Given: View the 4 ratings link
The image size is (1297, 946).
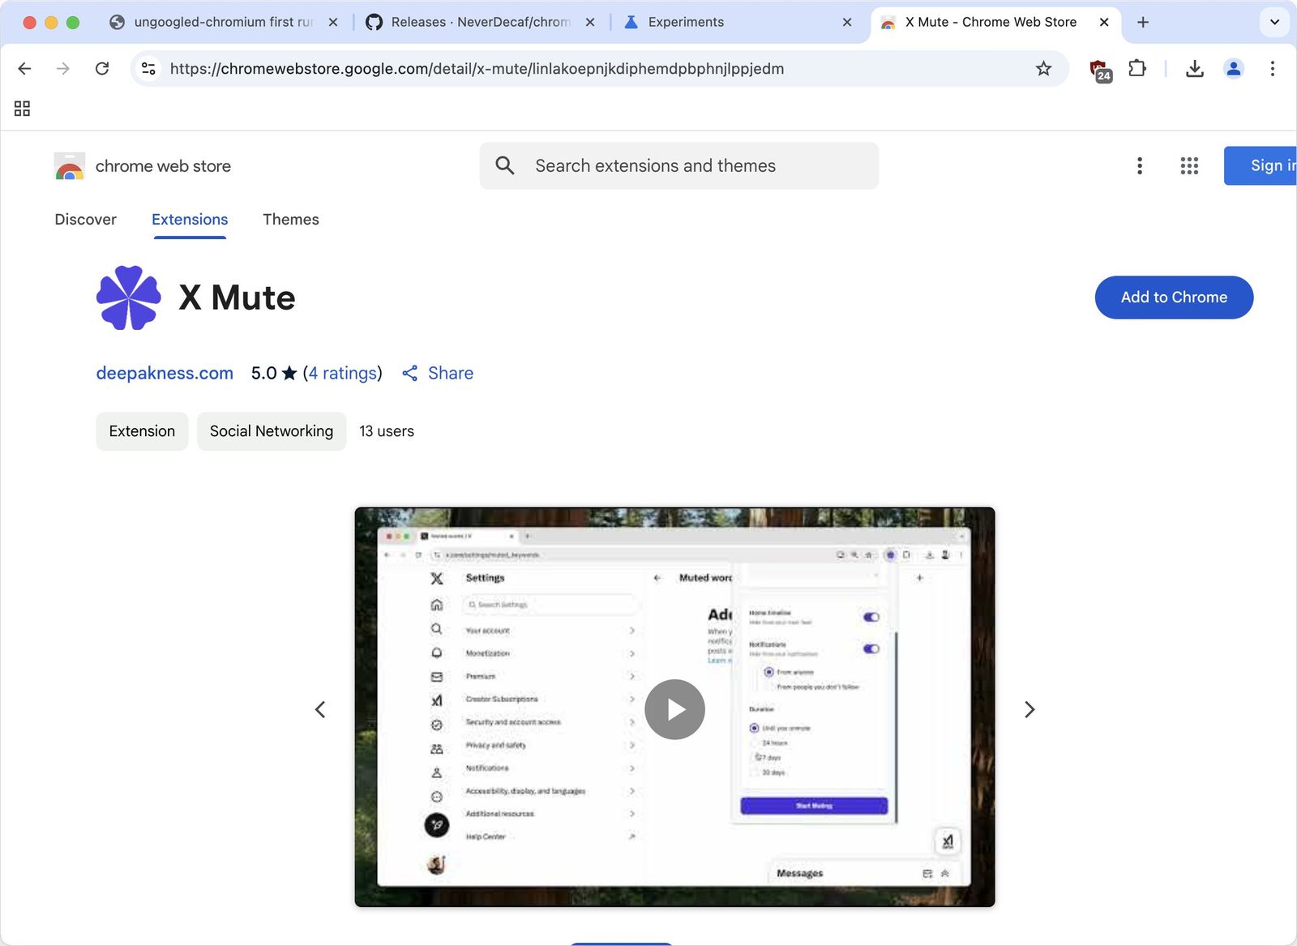Looking at the screenshot, I should click(x=342, y=373).
